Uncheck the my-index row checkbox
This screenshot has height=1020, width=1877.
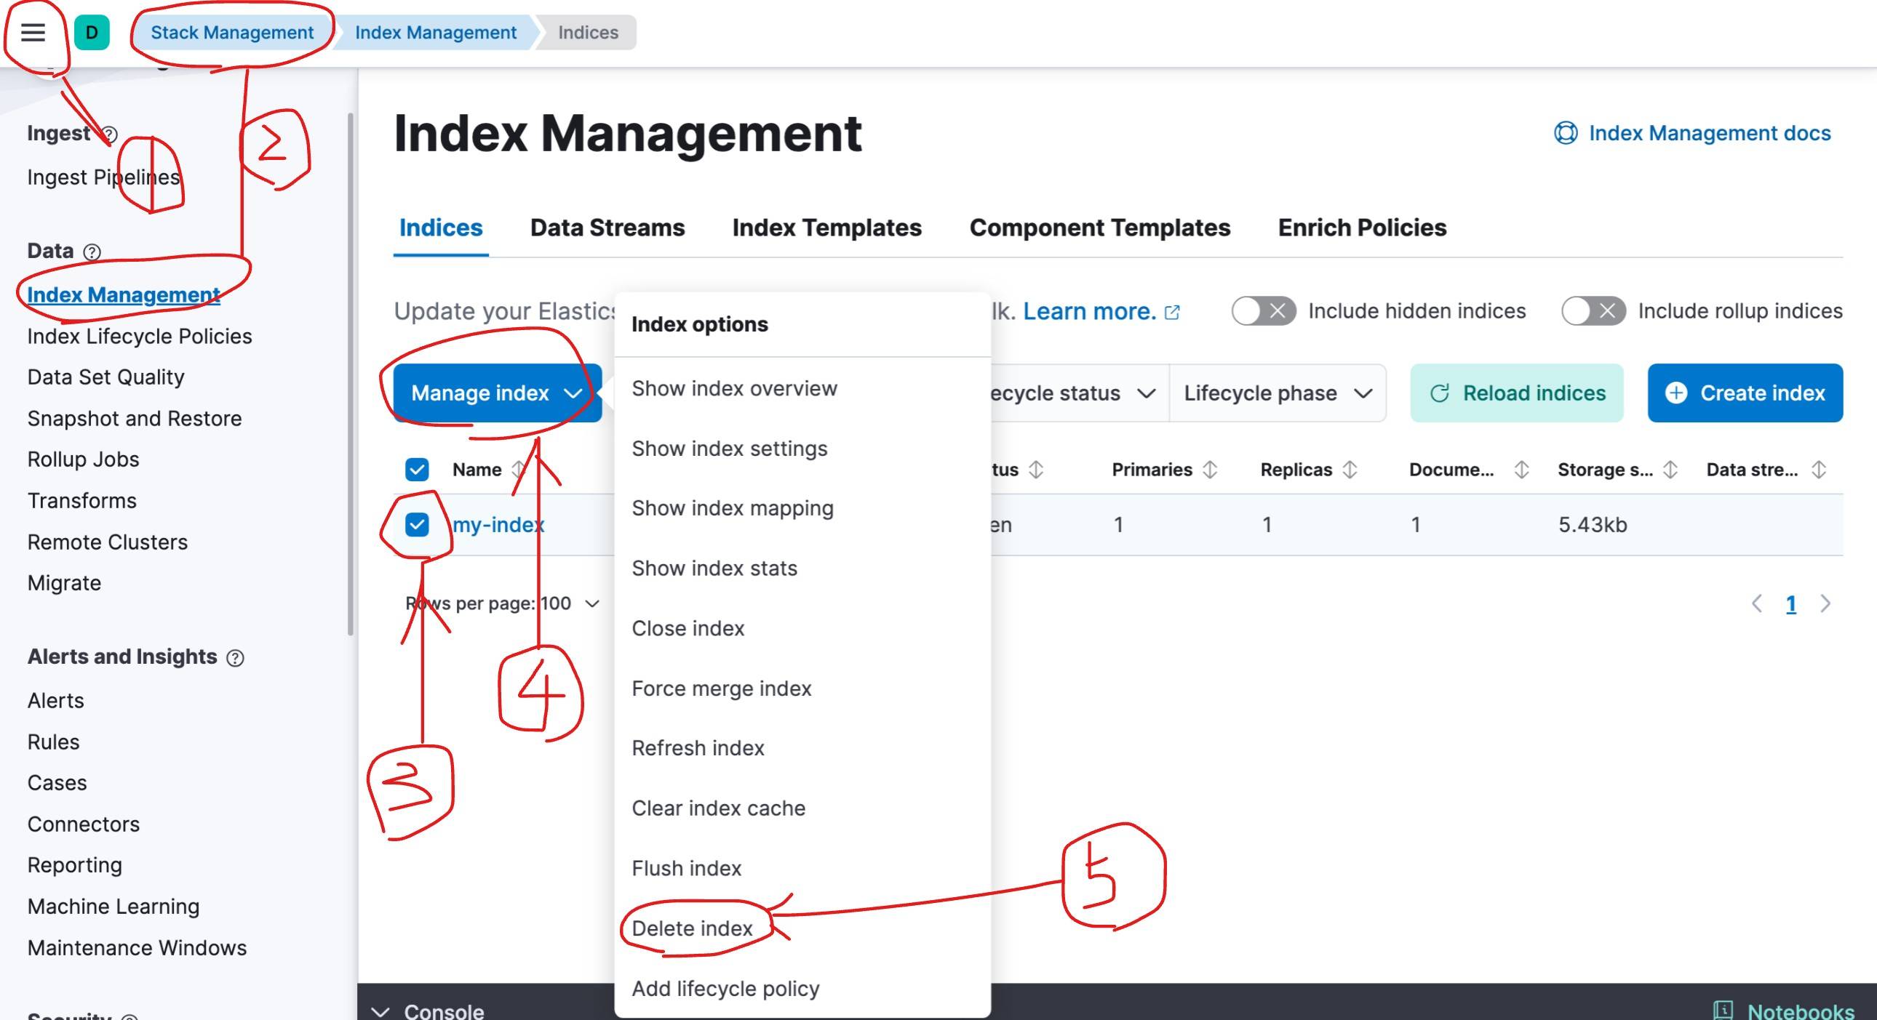point(417,524)
